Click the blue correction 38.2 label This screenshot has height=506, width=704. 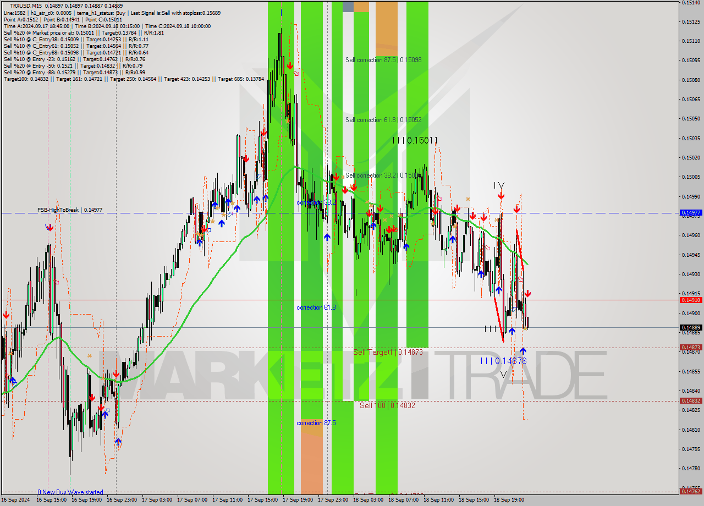pos(316,202)
